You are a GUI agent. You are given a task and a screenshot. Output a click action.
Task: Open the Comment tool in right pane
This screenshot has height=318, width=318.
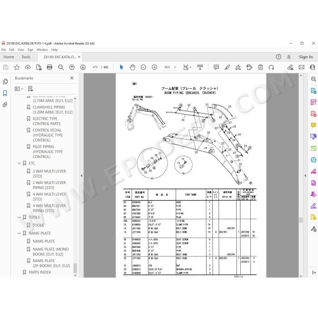pyautogui.click(x=313, y=125)
